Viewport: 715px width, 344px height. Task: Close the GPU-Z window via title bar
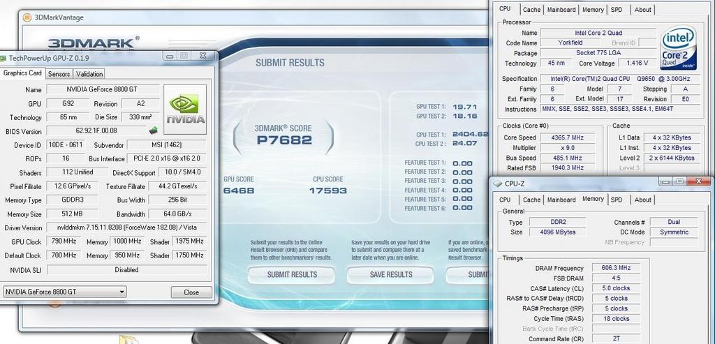[x=202, y=56]
